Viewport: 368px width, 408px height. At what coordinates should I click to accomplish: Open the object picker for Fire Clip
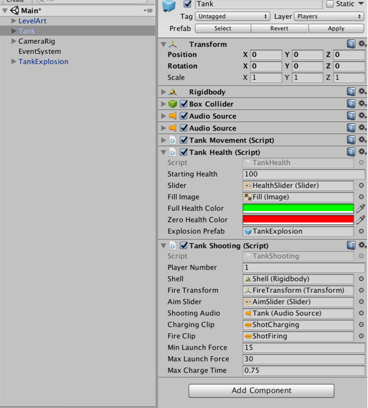coord(361,336)
